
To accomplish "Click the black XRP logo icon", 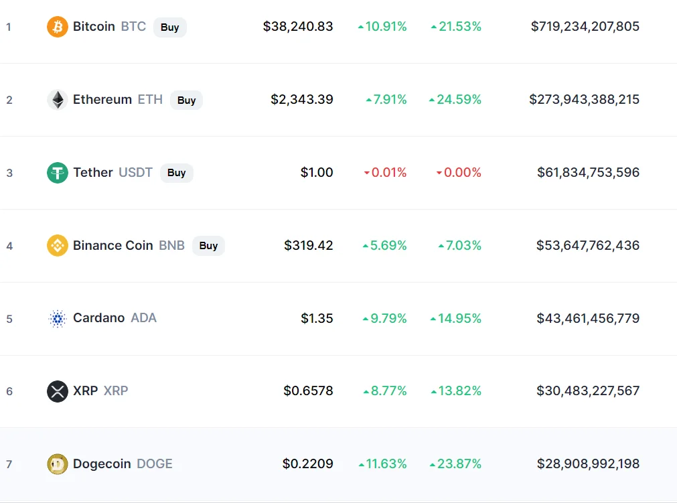I will tap(58, 391).
